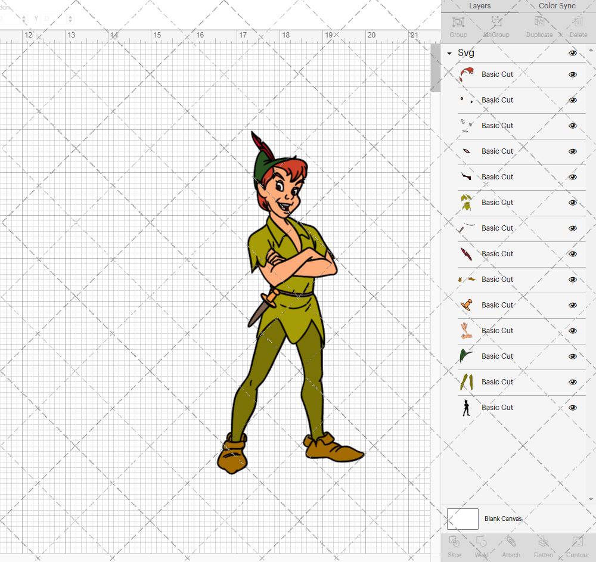
Task: Collapse the Svg group arrow
Action: pyautogui.click(x=449, y=54)
